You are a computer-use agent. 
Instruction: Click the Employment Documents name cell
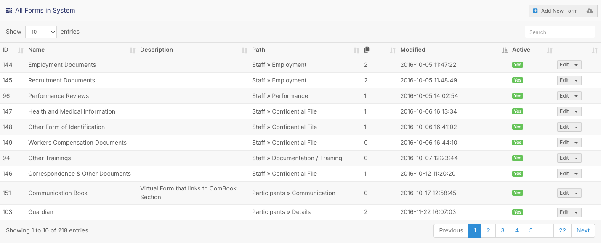pos(62,65)
